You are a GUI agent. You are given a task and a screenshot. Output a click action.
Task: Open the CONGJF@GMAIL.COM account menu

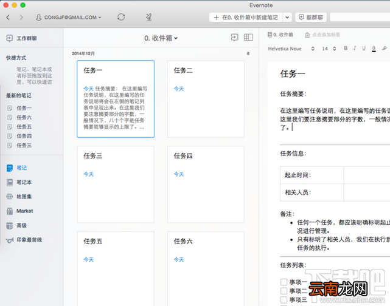coord(68,18)
